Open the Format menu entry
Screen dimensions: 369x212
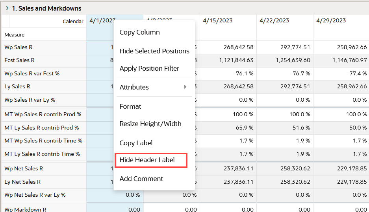click(x=130, y=106)
